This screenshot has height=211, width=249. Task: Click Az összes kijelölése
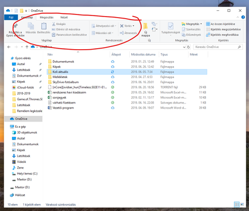tap(220, 24)
